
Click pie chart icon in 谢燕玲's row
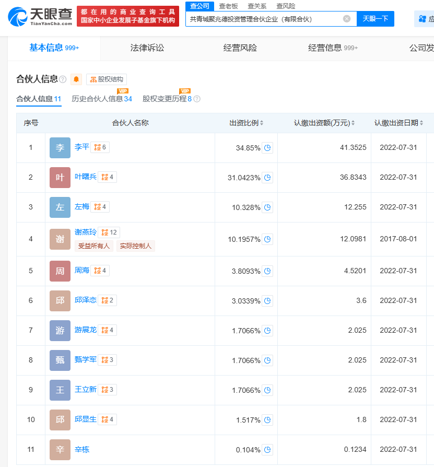[x=267, y=239]
